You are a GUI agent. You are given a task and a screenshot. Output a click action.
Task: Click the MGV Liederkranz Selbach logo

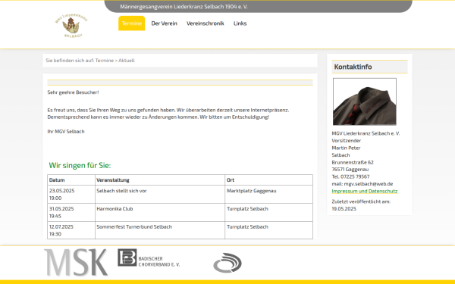(72, 26)
